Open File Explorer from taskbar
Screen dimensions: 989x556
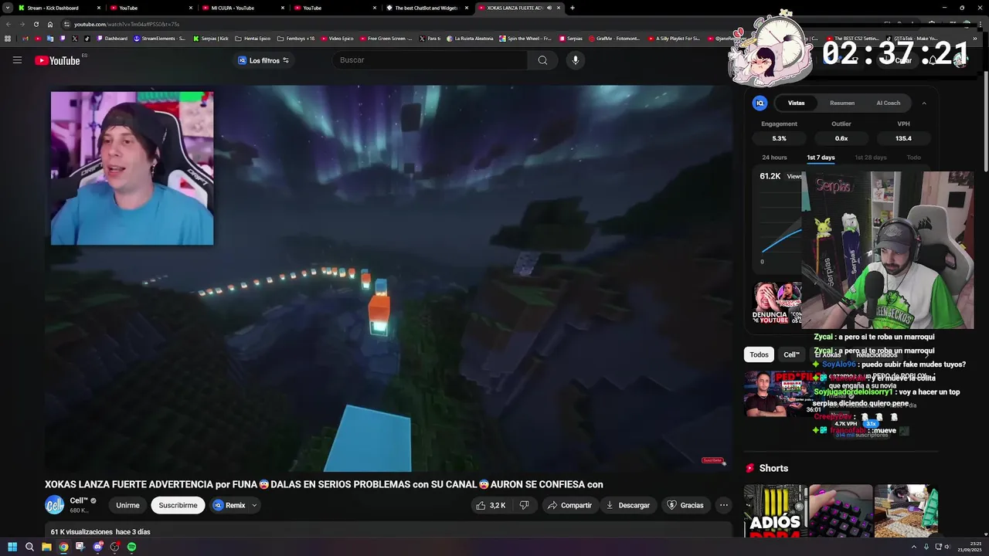pyautogui.click(x=46, y=547)
